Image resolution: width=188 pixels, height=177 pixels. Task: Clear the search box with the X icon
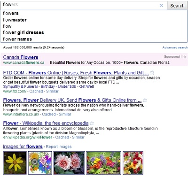[x=161, y=6]
